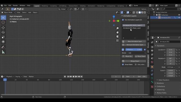Play the animation in reverse
This screenshot has width=181, height=102.
pyautogui.click(x=74, y=76)
